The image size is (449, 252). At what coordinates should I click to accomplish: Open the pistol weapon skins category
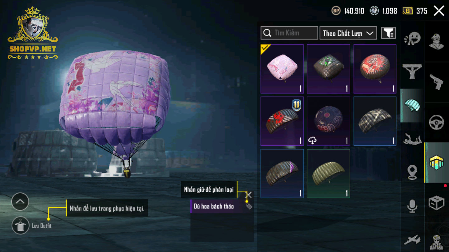437,82
